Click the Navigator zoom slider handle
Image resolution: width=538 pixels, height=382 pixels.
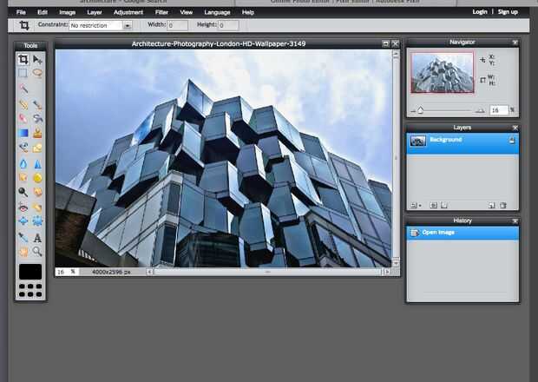[420, 110]
